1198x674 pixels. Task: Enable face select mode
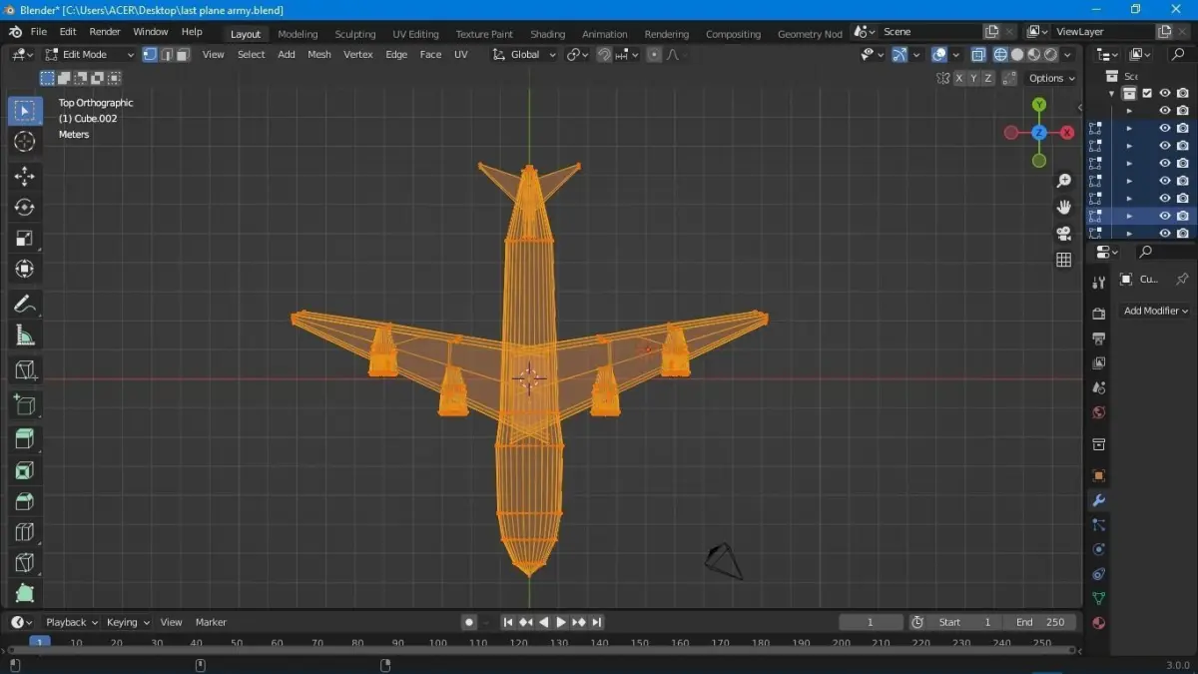click(182, 55)
